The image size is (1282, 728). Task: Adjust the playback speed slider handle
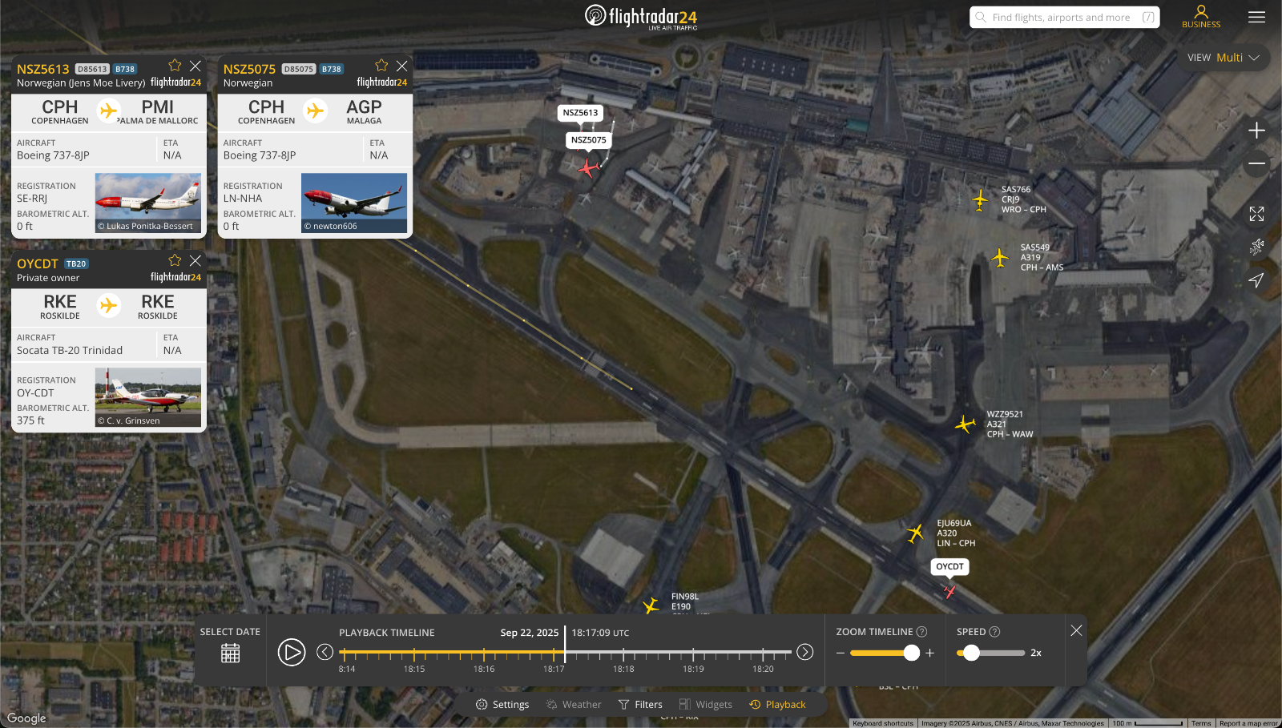click(x=971, y=653)
